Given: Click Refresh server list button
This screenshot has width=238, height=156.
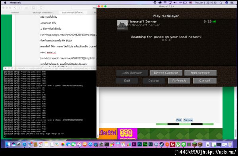Looking at the screenshot, I should click(179, 81).
